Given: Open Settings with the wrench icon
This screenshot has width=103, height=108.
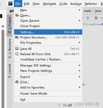Looking at the screenshot, I should pos(17,32).
